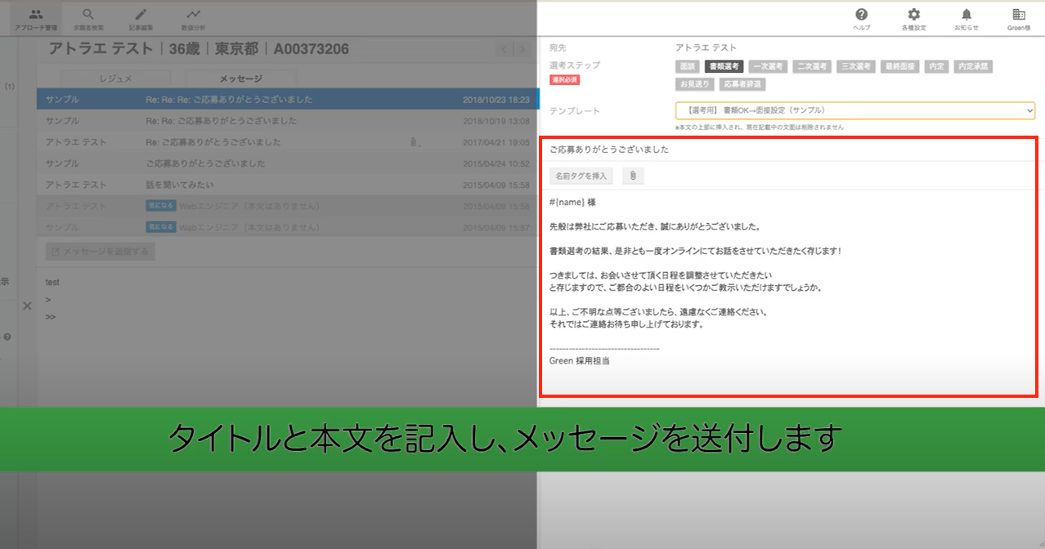The width and height of the screenshot is (1045, 549).
Task: Click the X icon in left sidebar
Action: 26,306
